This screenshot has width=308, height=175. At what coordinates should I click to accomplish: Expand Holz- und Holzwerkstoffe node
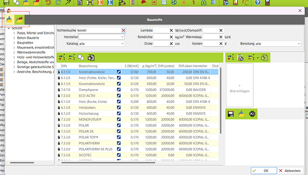(x=14, y=57)
